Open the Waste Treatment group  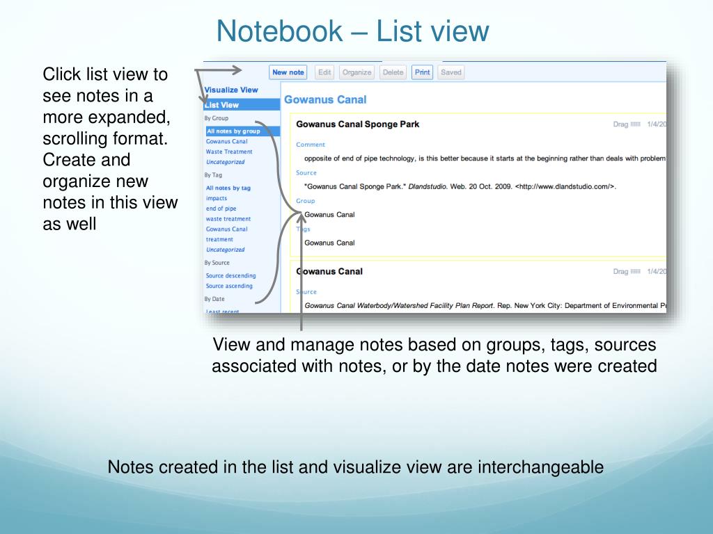coord(228,152)
